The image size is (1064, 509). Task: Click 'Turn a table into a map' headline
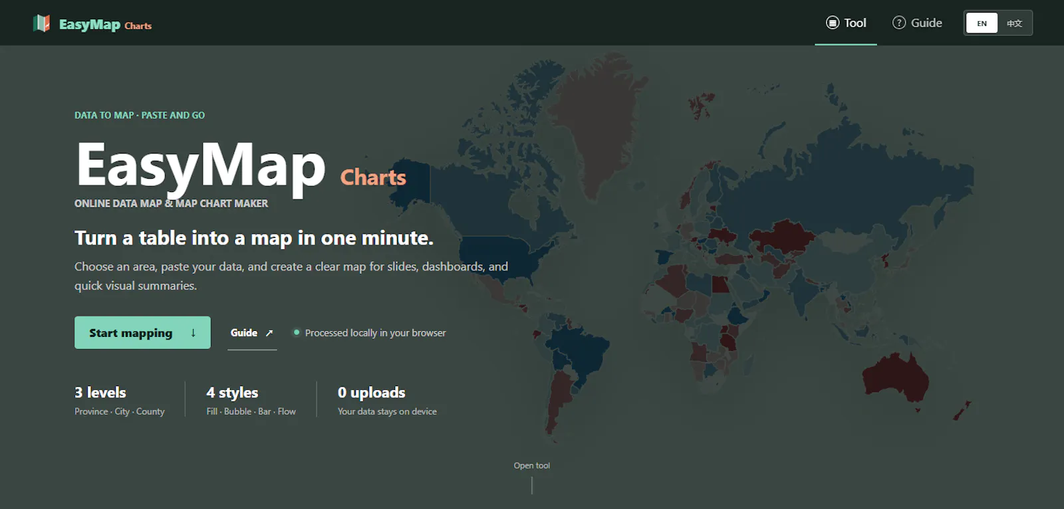point(254,238)
